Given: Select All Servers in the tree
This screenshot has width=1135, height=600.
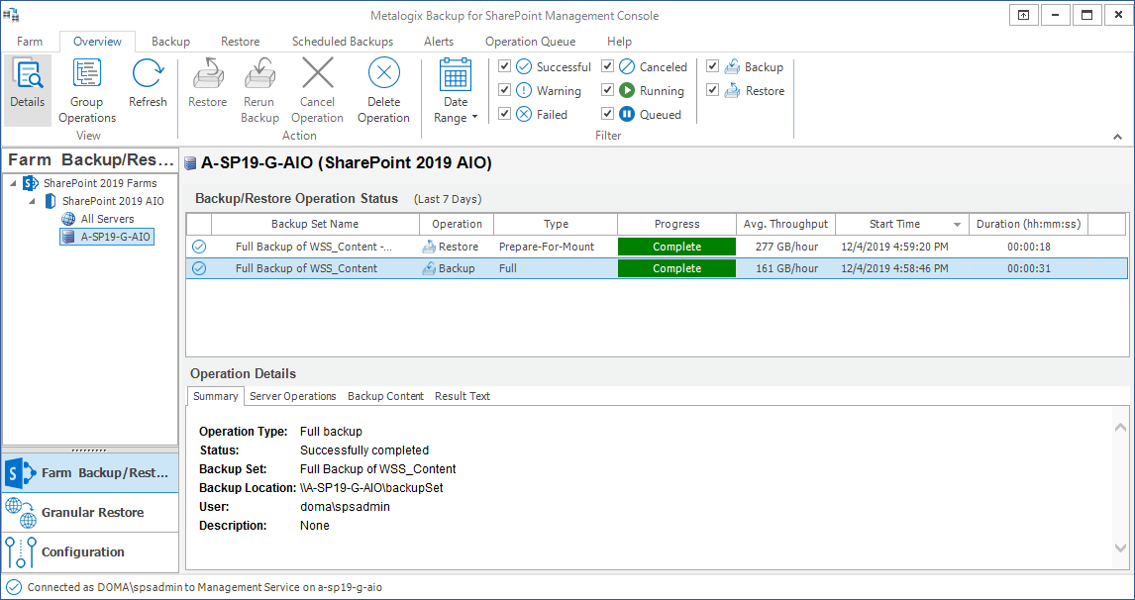Looking at the screenshot, I should point(107,219).
